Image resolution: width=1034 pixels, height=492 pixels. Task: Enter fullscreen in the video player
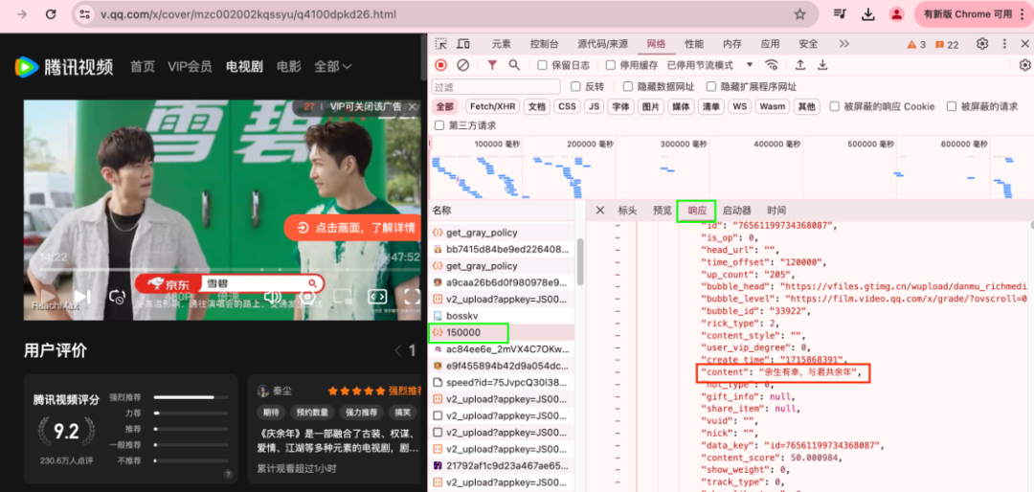[412, 297]
